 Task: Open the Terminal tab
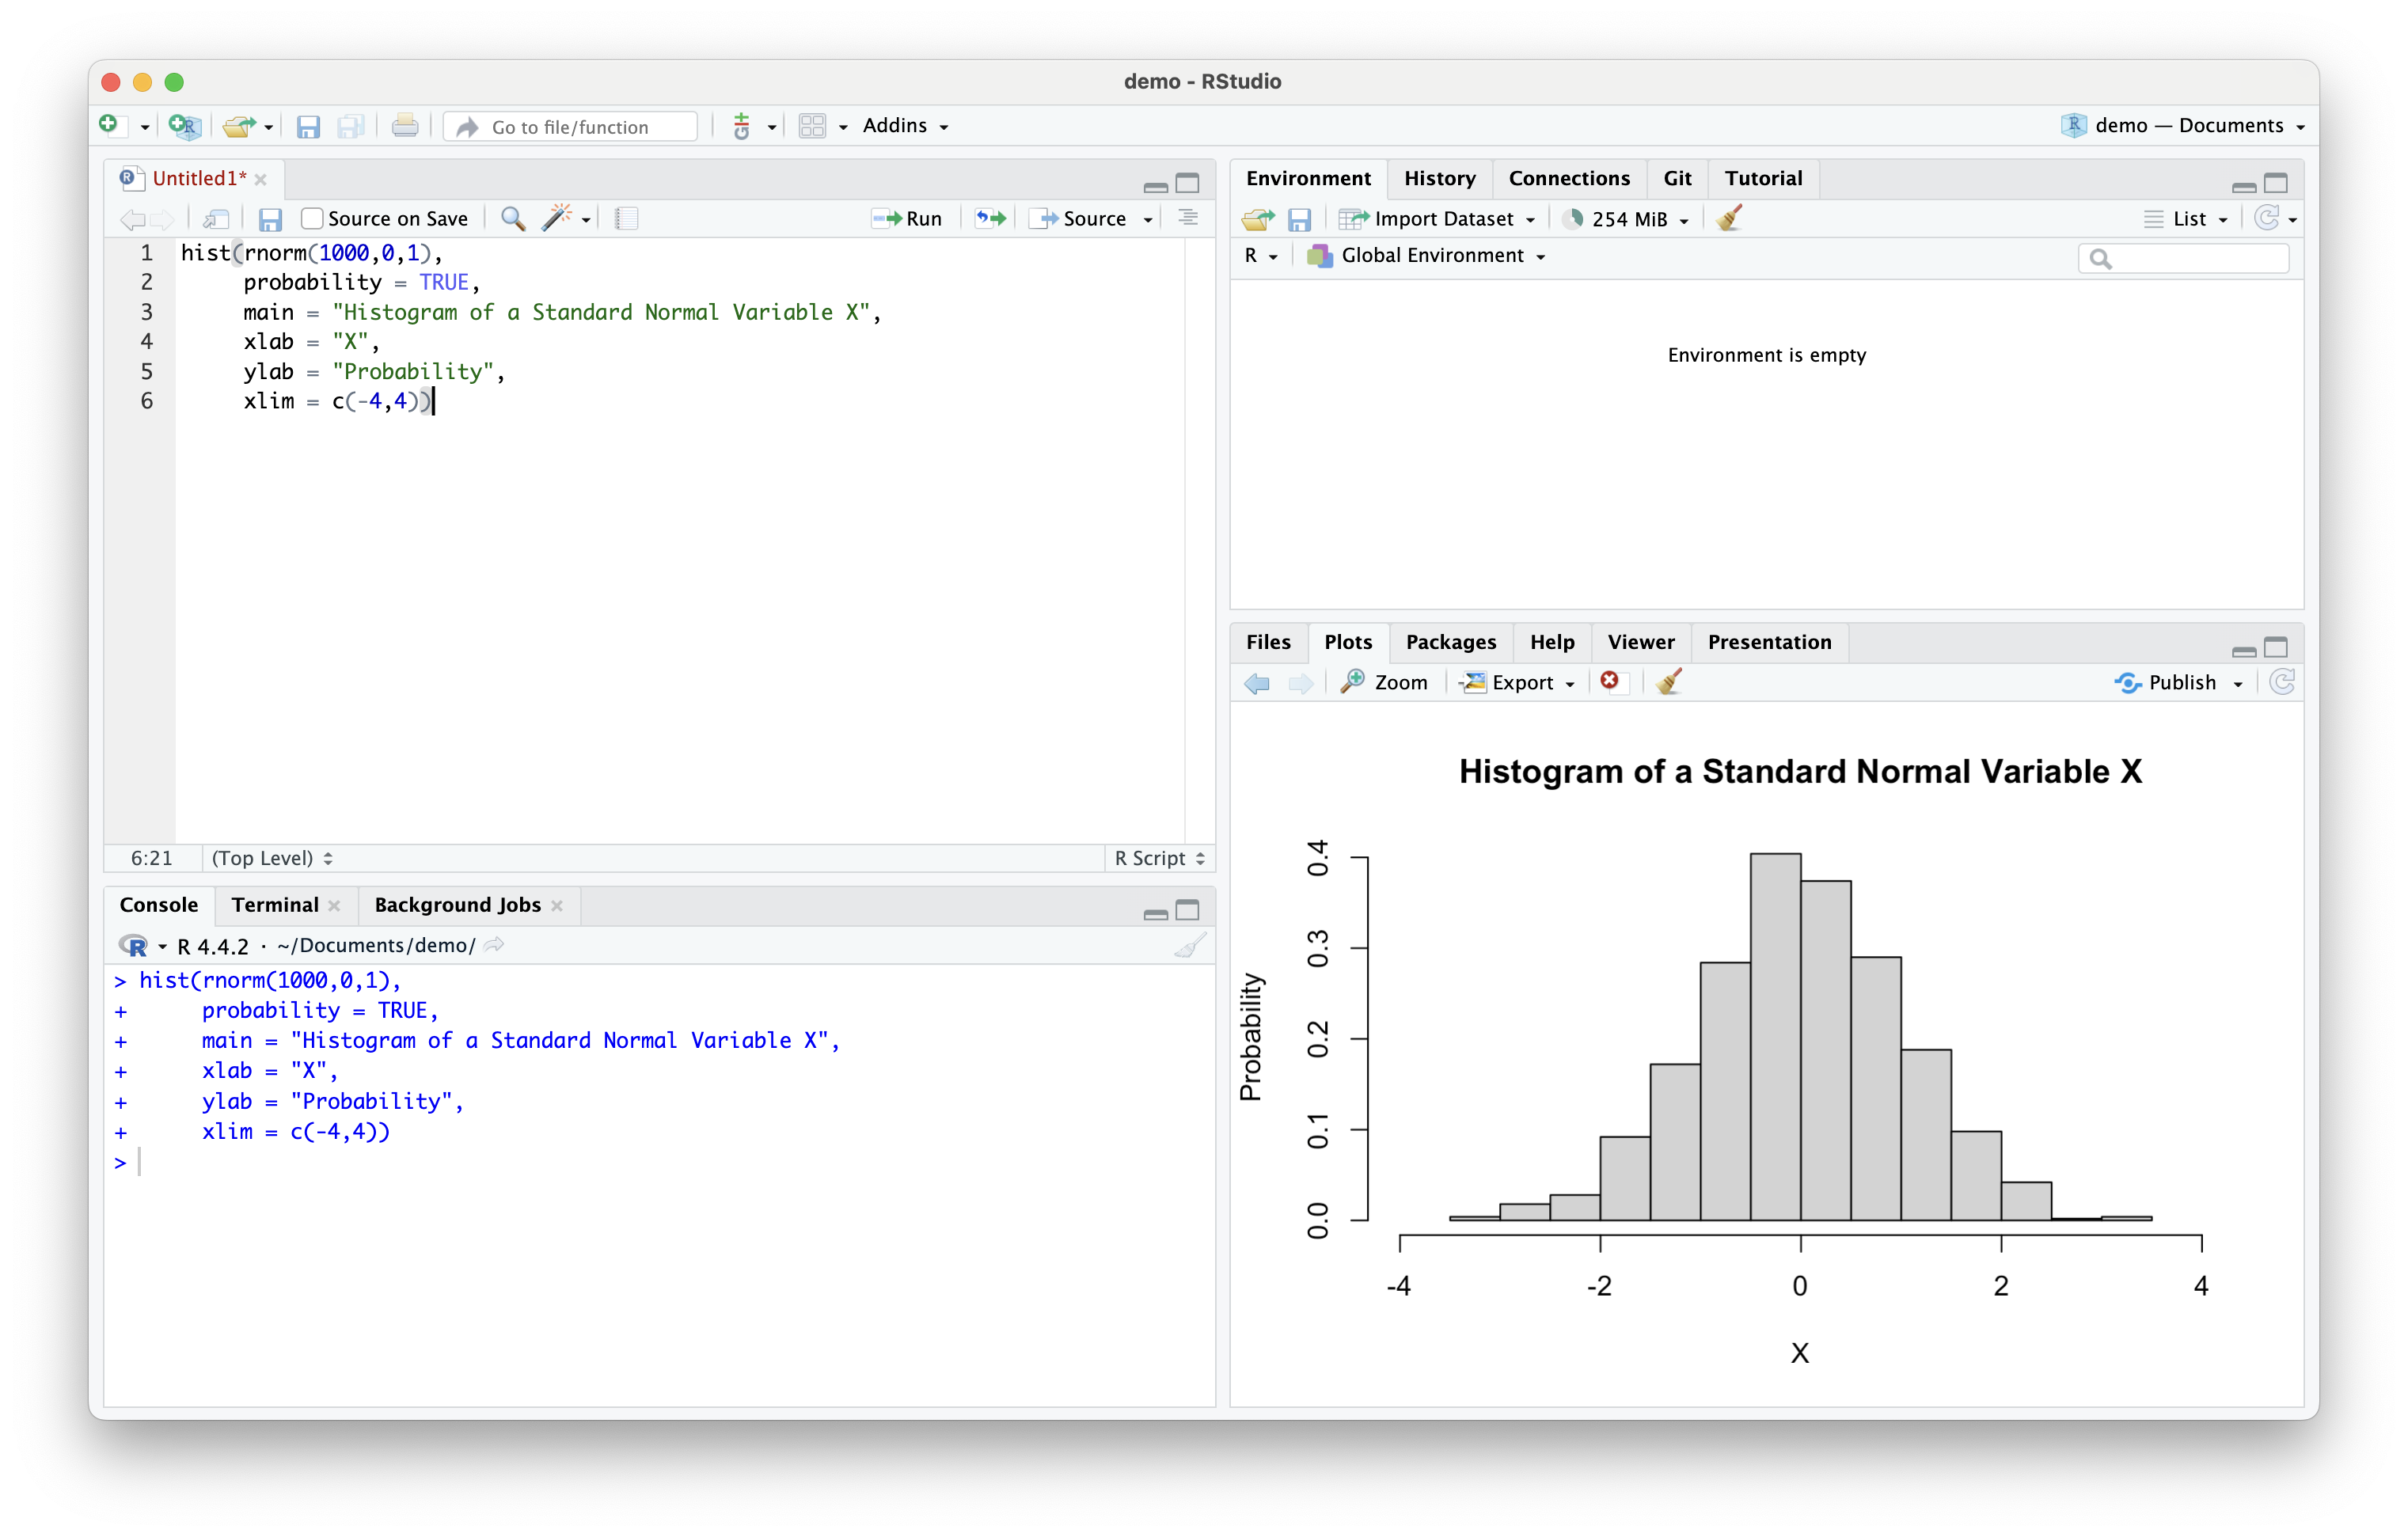coord(275,905)
